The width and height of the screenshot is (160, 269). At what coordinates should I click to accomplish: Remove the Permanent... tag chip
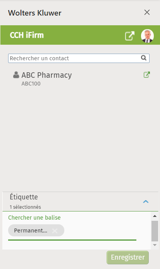click(x=55, y=231)
